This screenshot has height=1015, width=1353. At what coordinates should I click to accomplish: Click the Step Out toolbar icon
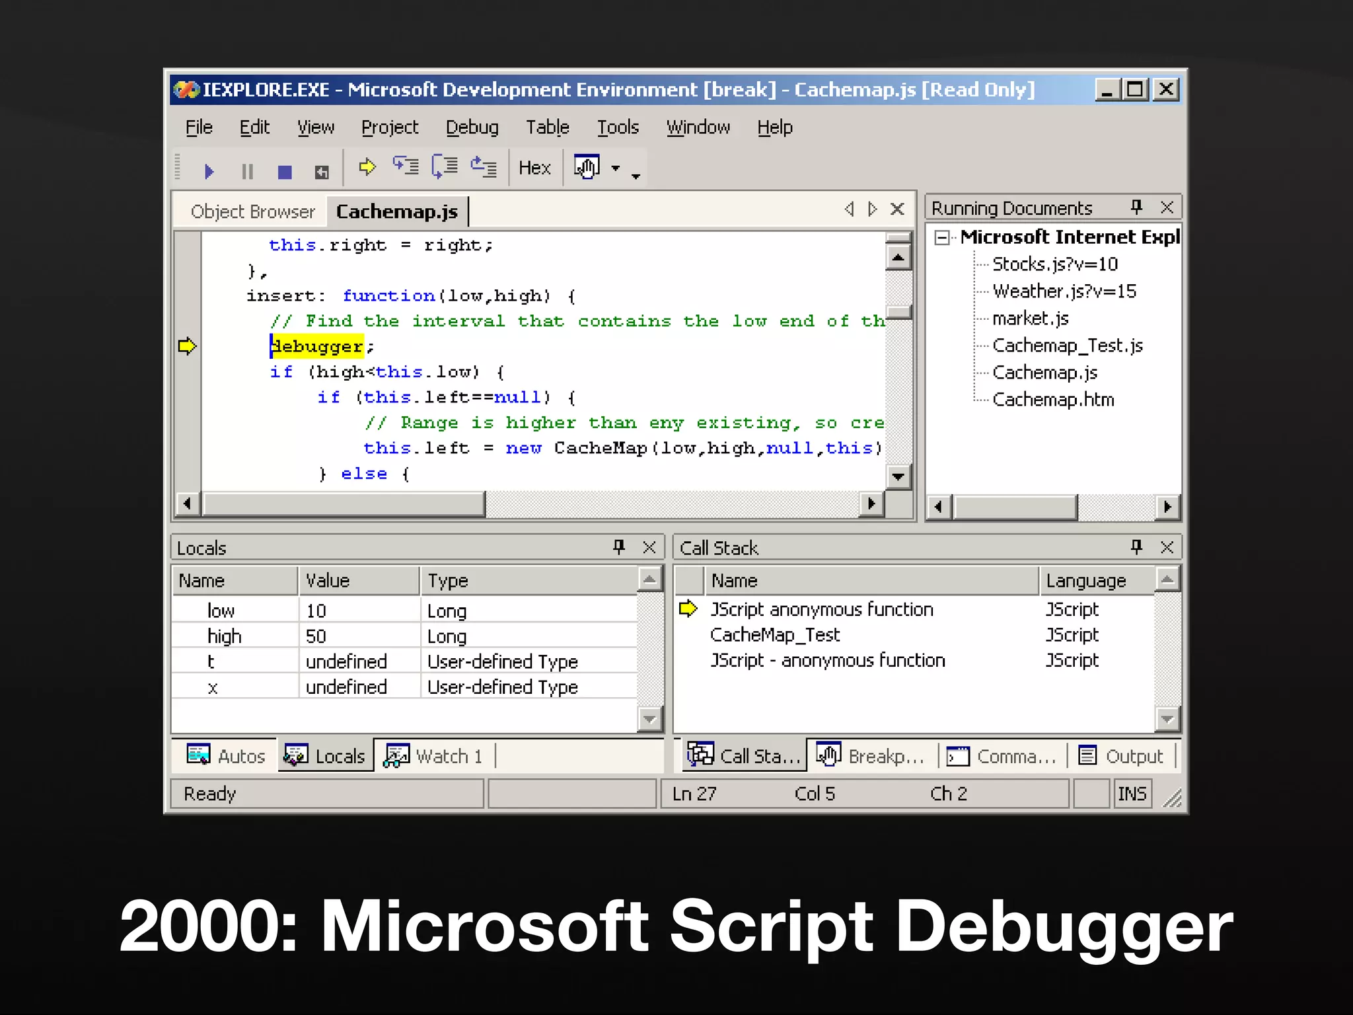point(484,167)
